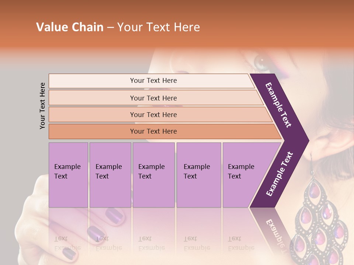The width and height of the screenshot is (354, 265).
Task: Select the second purple "Example Text" box
Action: click(110, 175)
